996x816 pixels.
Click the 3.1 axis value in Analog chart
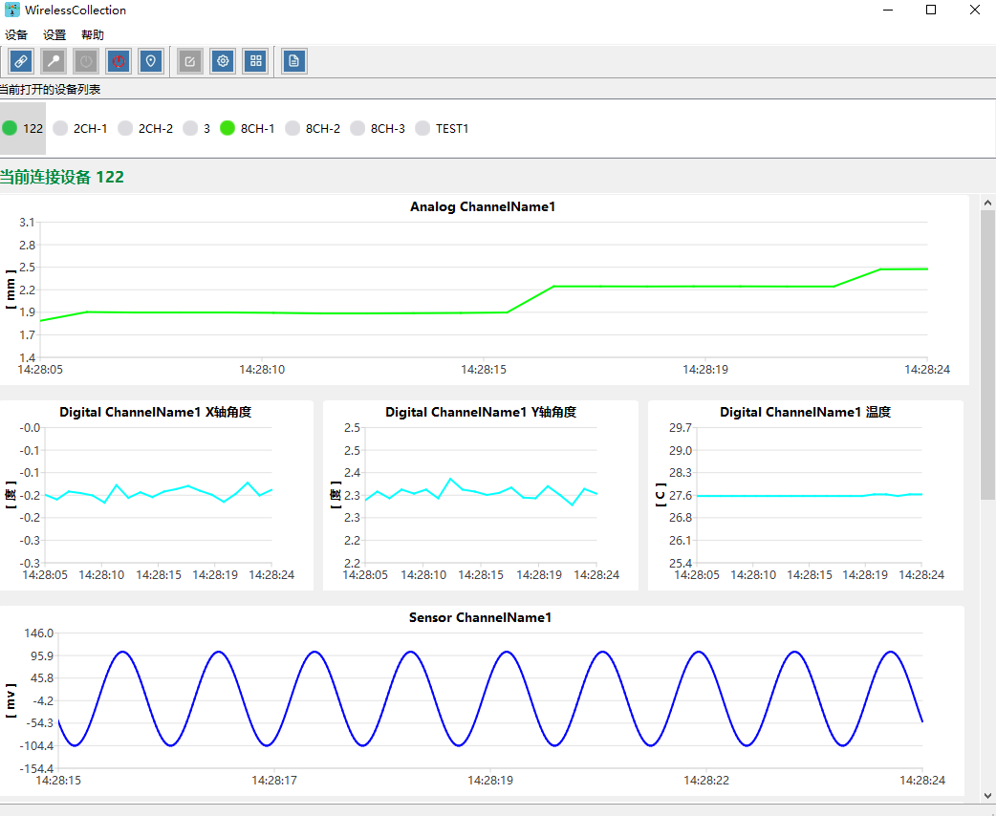(27, 223)
